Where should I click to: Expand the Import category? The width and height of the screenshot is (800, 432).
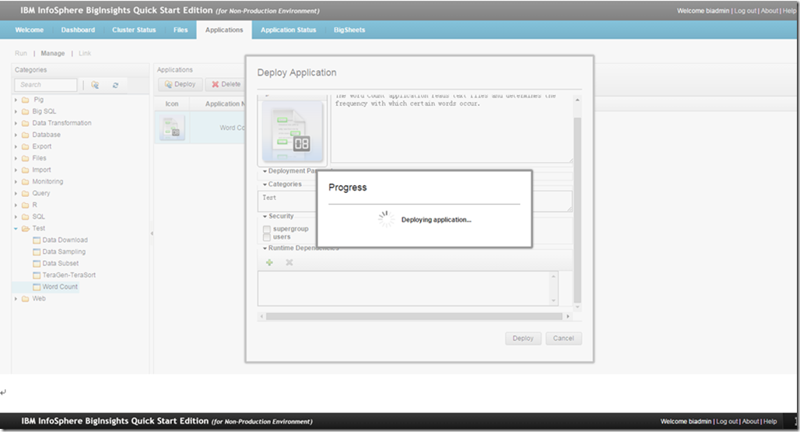pyautogui.click(x=16, y=170)
